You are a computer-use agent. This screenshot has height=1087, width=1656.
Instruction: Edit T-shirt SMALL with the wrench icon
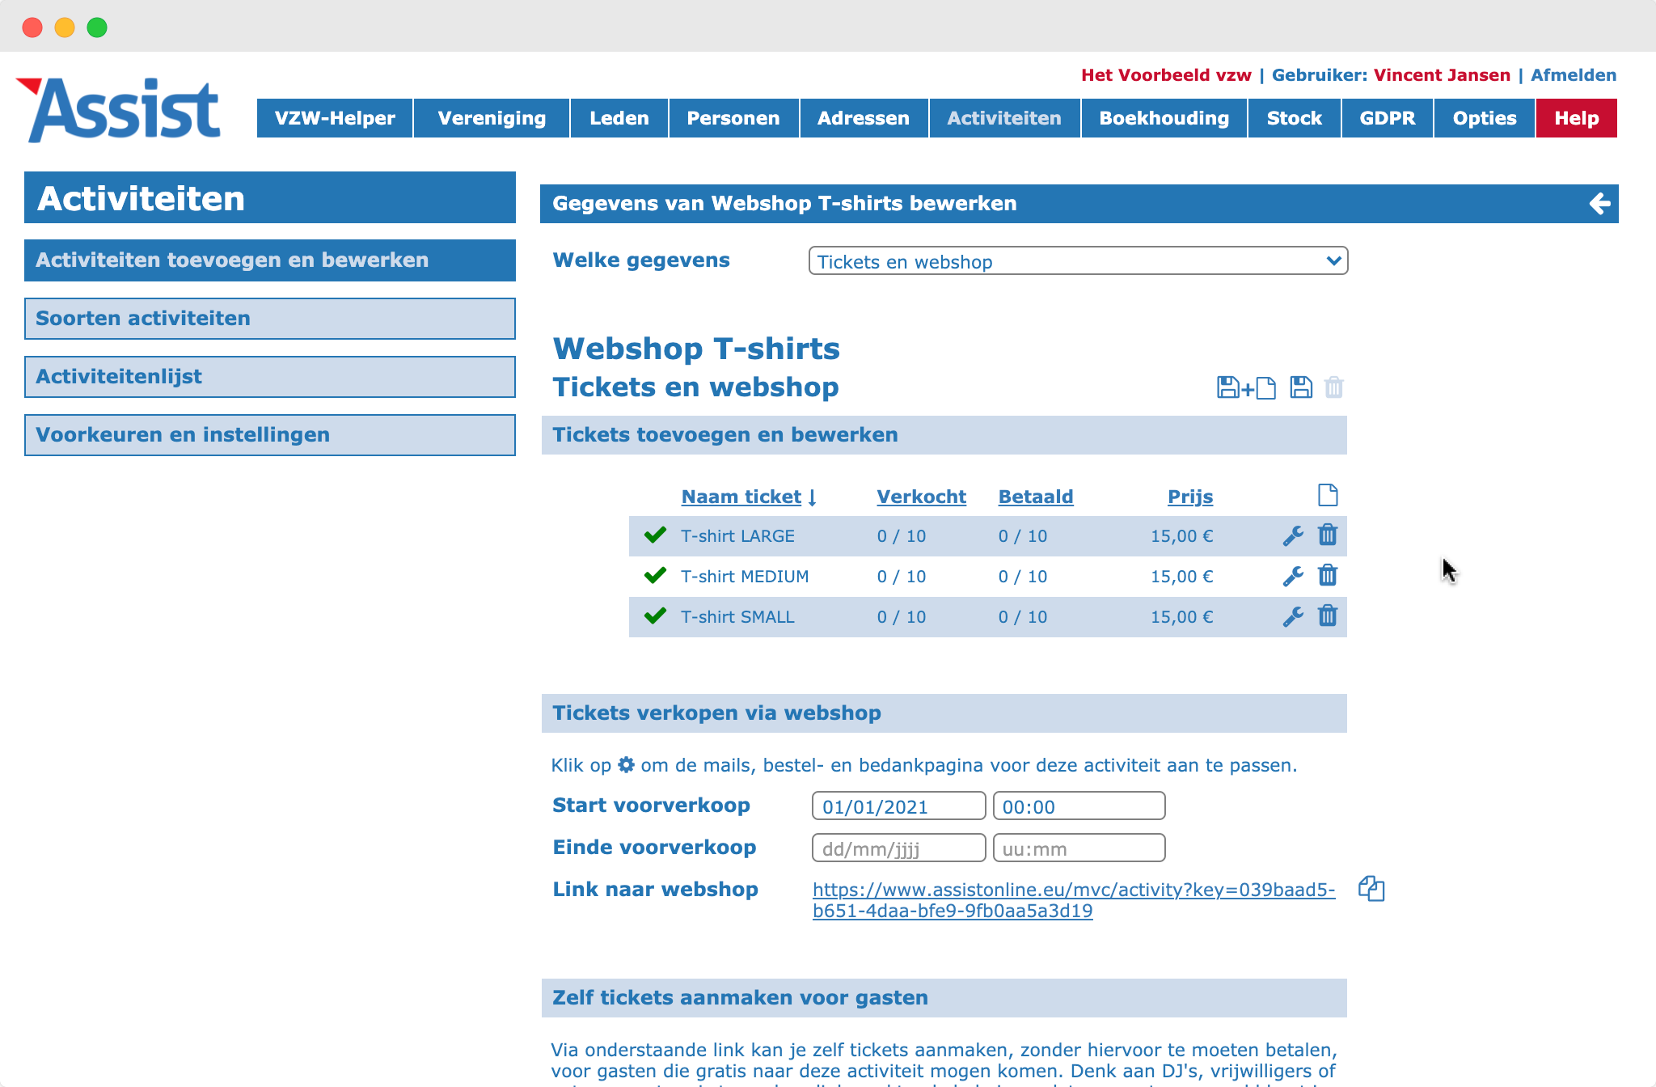tap(1293, 616)
